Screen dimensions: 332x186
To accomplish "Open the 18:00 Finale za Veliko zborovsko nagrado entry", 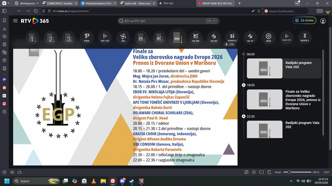I will pos(284,100).
